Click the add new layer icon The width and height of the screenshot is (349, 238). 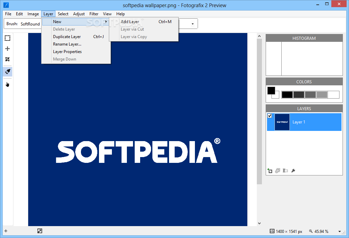coord(270,171)
